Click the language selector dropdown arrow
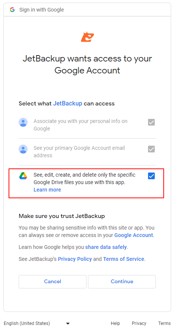 pos(68,324)
